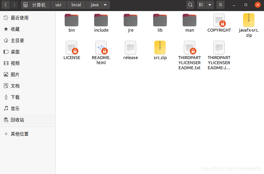Select the jre folder icon

[131, 20]
